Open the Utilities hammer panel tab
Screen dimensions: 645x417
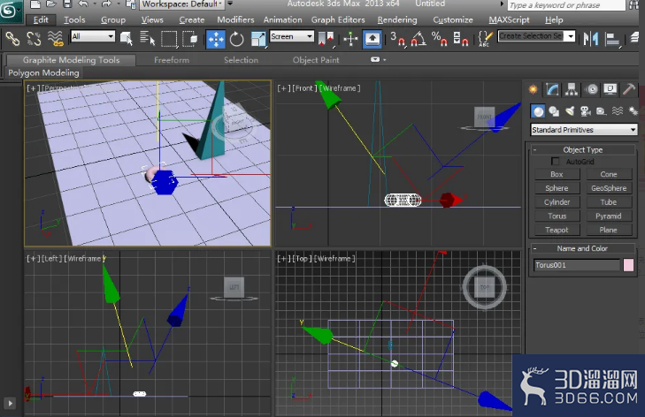coord(629,89)
